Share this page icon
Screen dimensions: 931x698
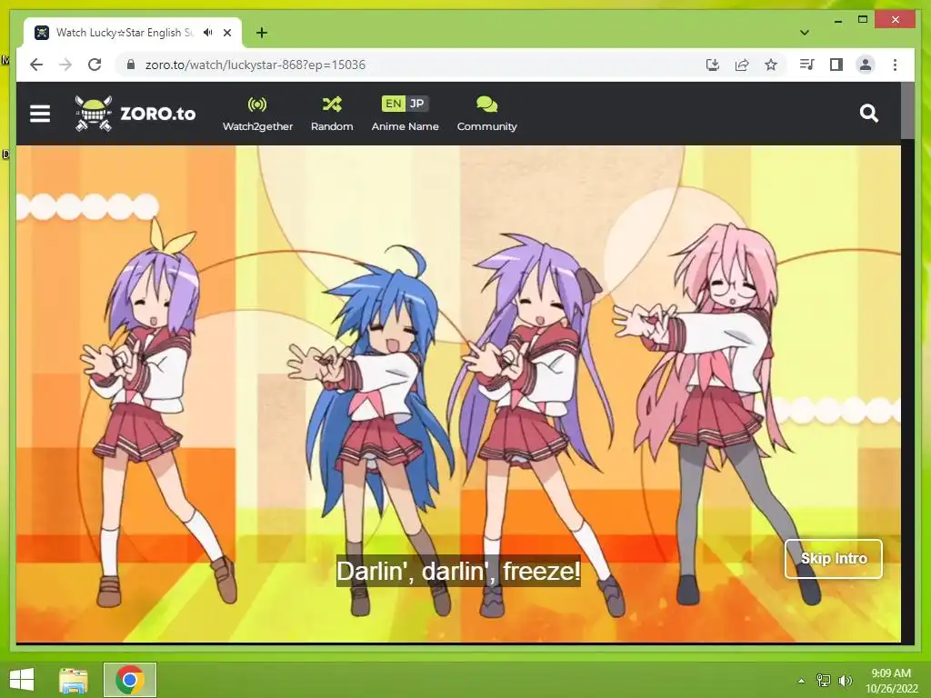point(742,65)
